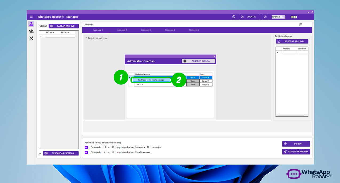The image size is (340, 183).
Task: Select the CUENTA 3 account name cell
Action: (x=154, y=85)
